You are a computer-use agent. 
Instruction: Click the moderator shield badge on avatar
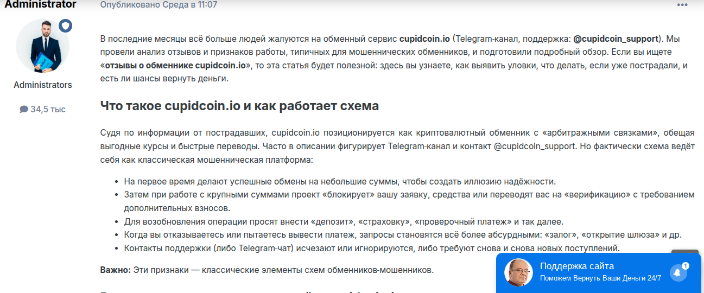66,26
